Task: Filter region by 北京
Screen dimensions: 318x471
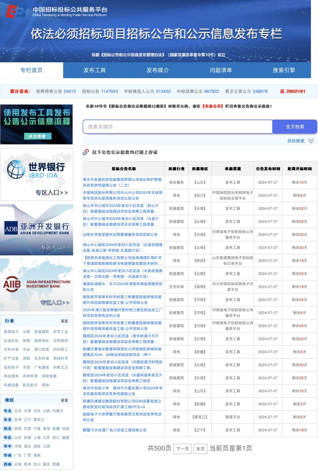Action: (18, 411)
